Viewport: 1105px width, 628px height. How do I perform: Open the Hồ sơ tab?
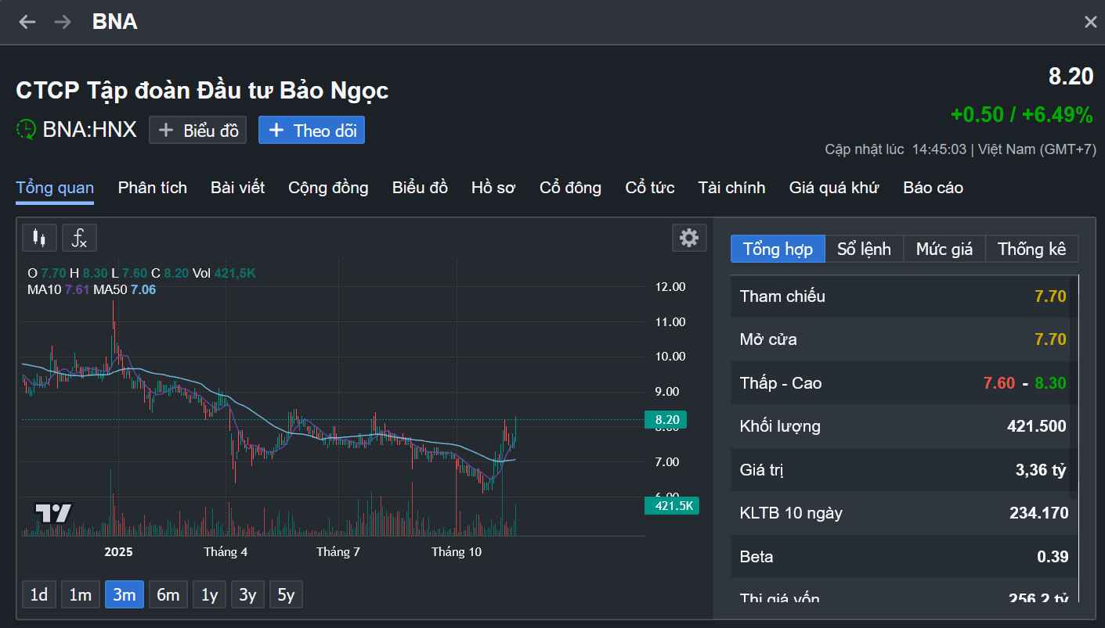493,188
